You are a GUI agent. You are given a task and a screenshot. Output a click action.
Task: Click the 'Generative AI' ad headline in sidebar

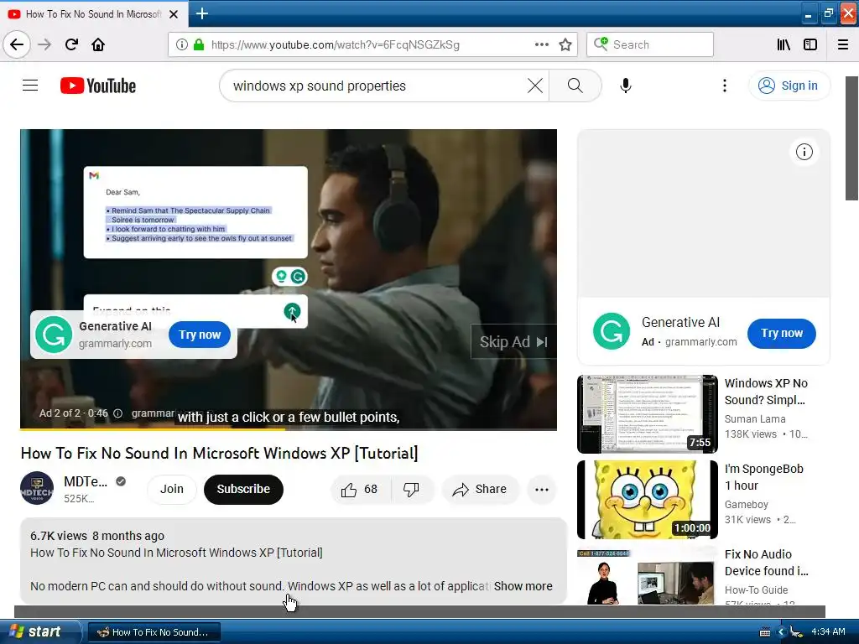(680, 323)
